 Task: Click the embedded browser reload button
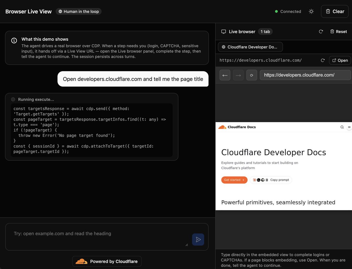252,75
